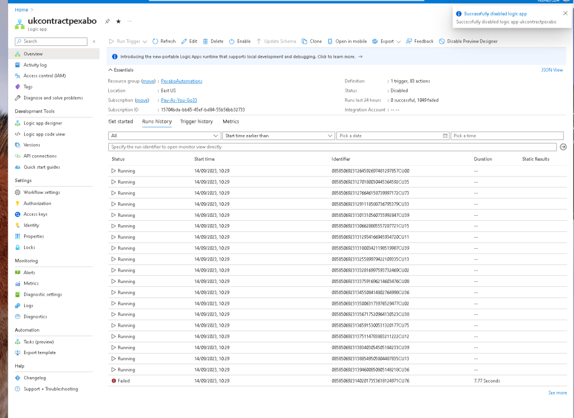Click the sidebar Search box
The width and height of the screenshot is (574, 418).
point(51,41)
